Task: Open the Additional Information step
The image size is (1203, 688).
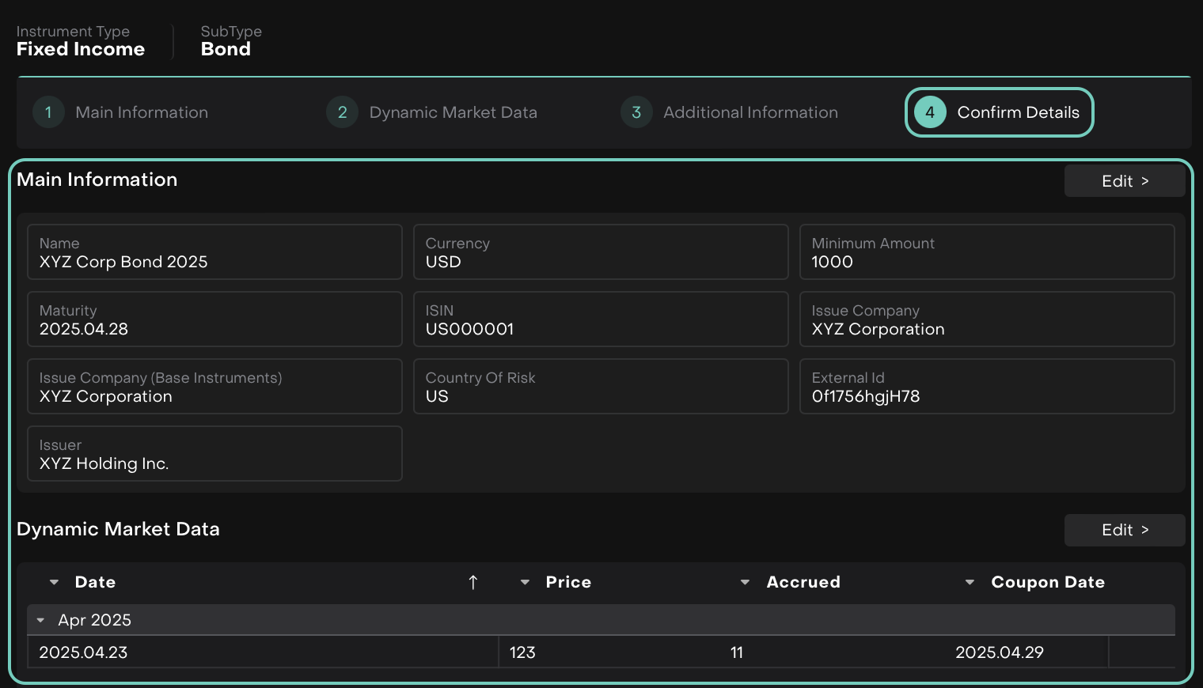Action: pos(750,112)
